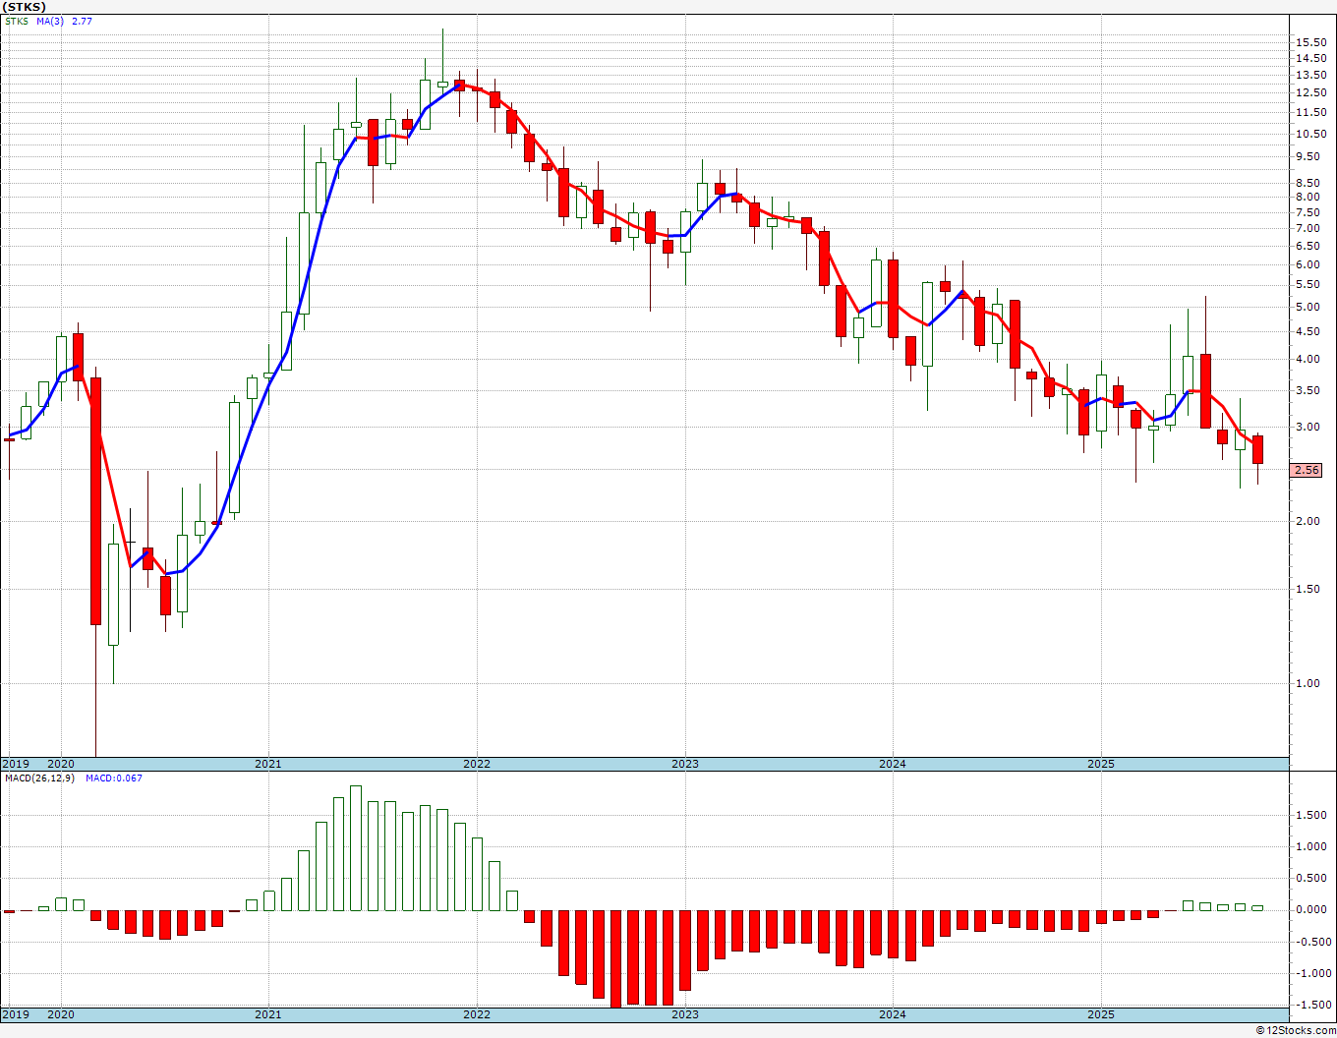The width and height of the screenshot is (1337, 1038).
Task: Click 2021 on the price chart time axis
Action: coord(267,764)
